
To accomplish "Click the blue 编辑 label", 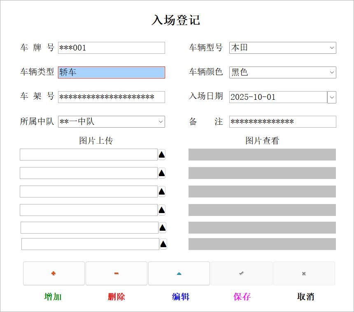I will (x=181, y=297).
